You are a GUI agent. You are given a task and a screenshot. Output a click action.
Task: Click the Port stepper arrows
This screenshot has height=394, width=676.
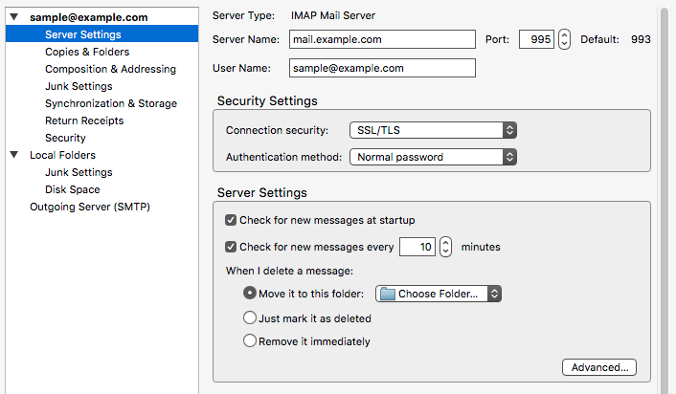coord(564,39)
